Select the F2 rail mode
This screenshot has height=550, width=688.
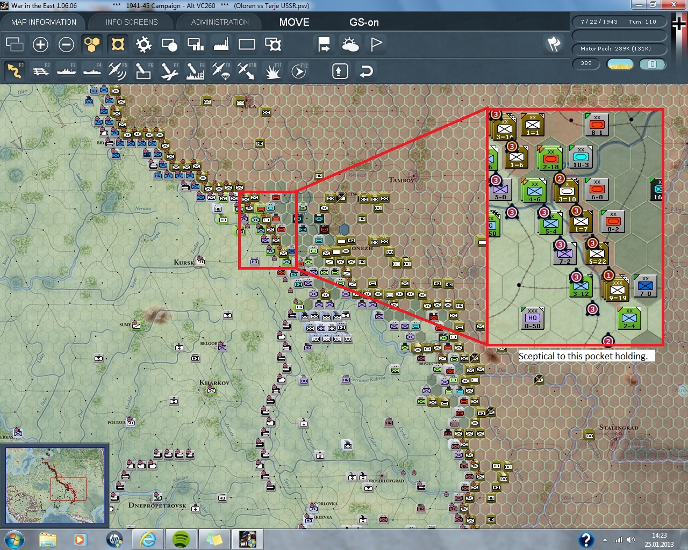tap(40, 71)
